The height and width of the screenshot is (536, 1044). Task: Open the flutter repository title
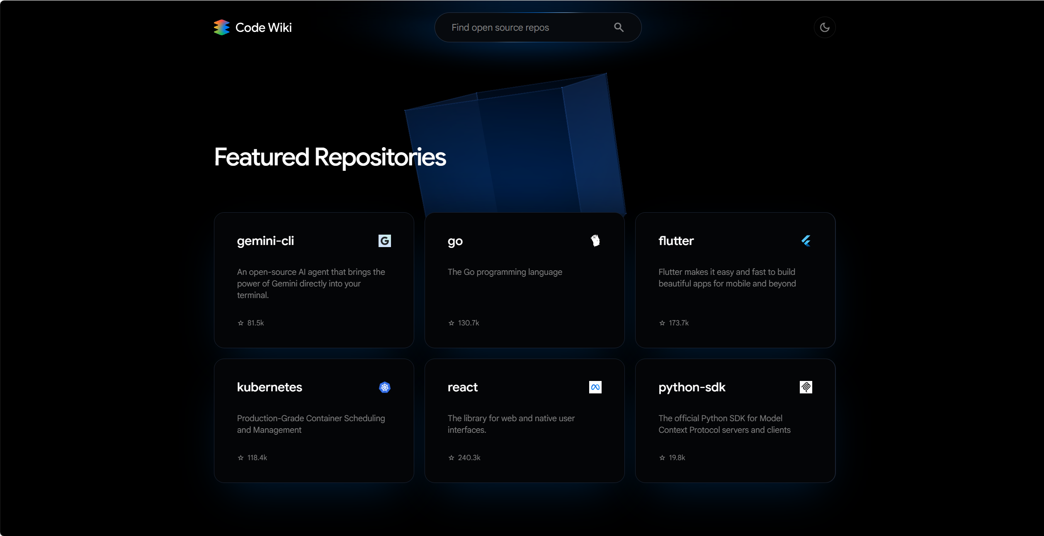pyautogui.click(x=676, y=241)
